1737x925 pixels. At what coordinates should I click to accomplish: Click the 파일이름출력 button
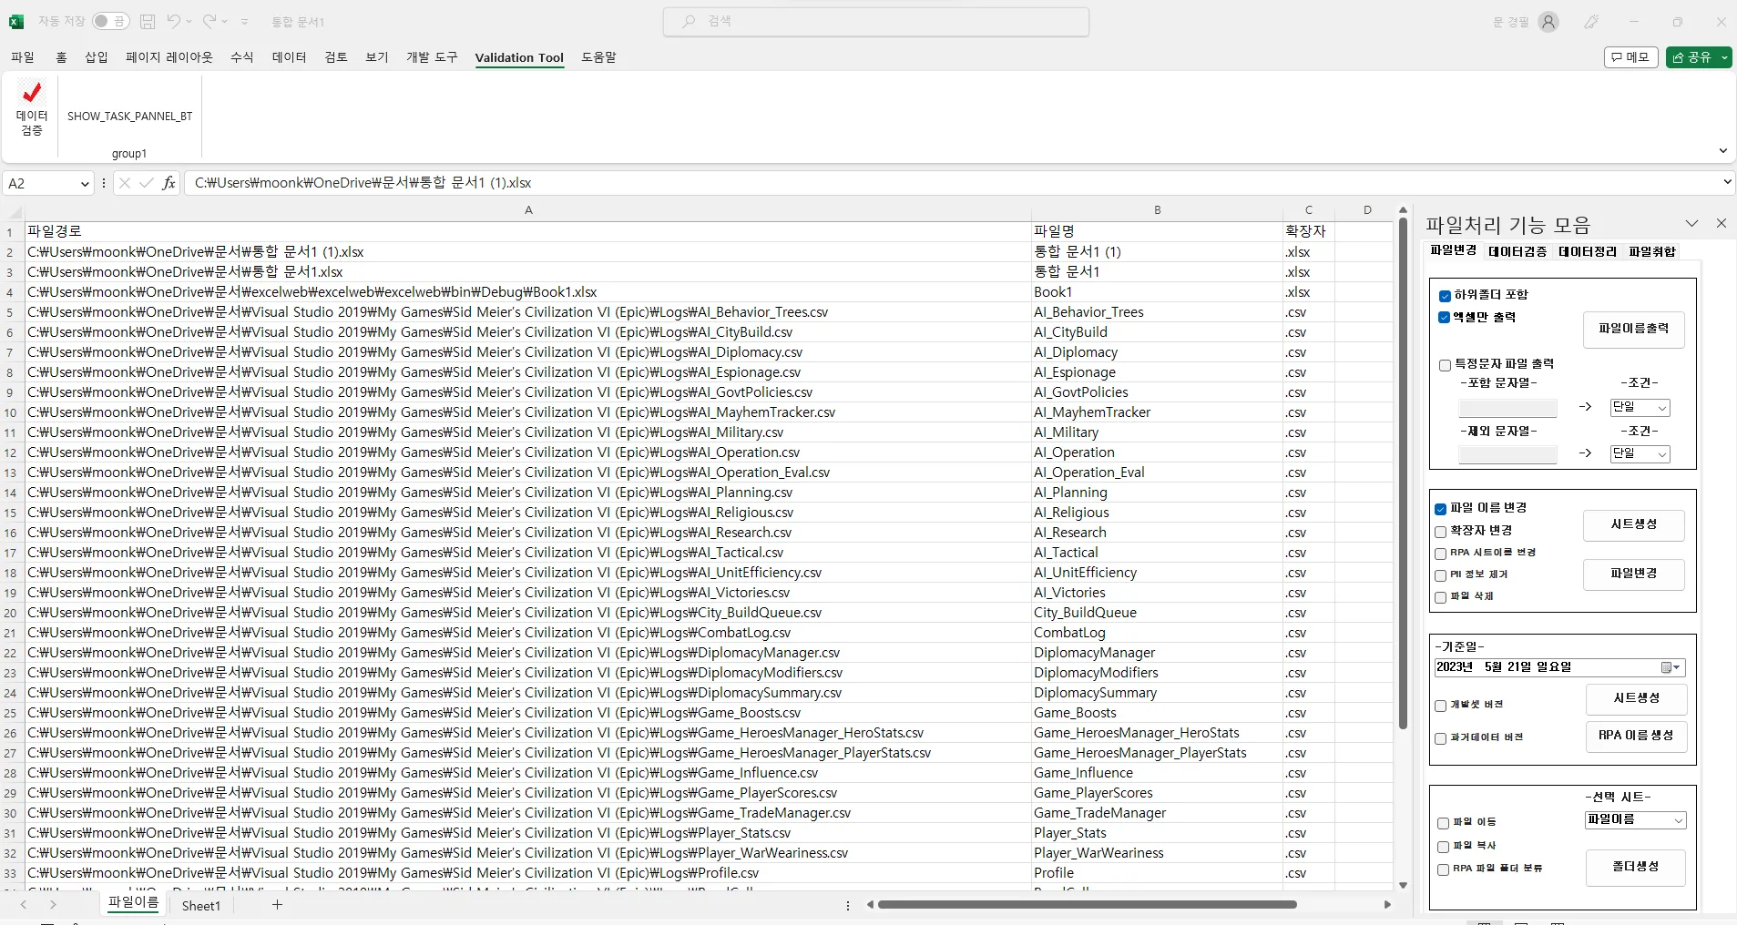tap(1633, 329)
